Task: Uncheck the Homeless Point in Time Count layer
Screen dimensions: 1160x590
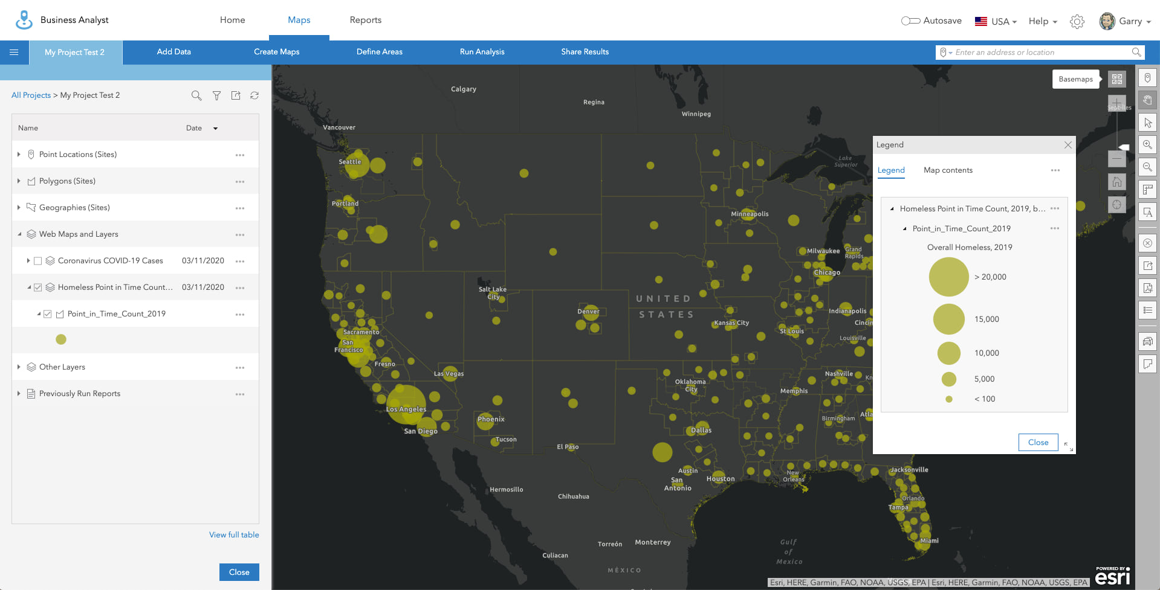Action: (x=38, y=287)
